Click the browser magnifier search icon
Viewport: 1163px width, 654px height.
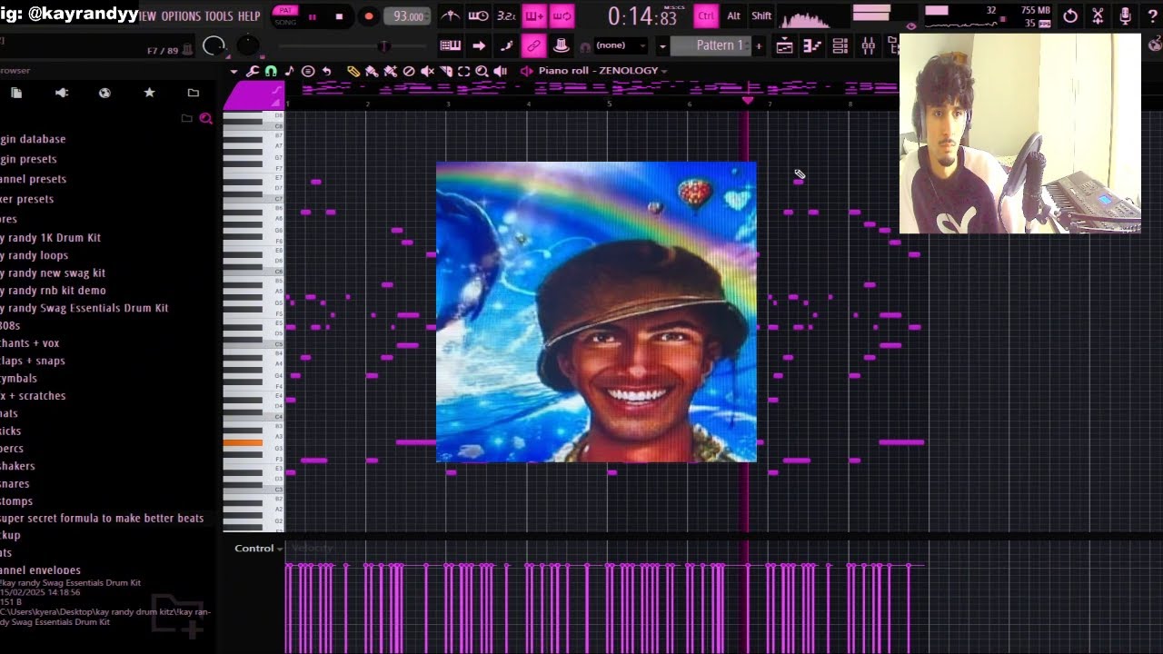click(206, 118)
